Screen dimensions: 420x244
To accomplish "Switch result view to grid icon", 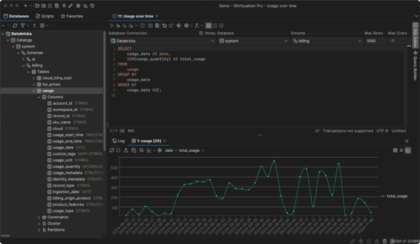I will point(395,151).
